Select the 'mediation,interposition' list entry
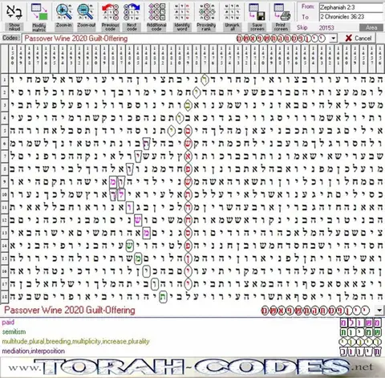This screenshot has width=385, height=378. (33, 351)
